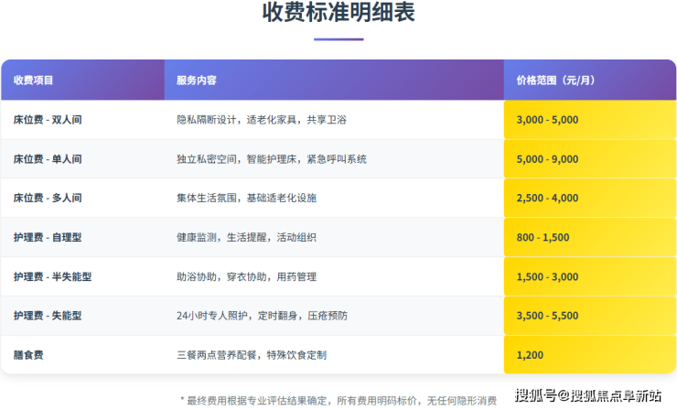Click the 床位费 - 双人间 row label
The width and height of the screenshot is (677, 410).
coord(48,120)
